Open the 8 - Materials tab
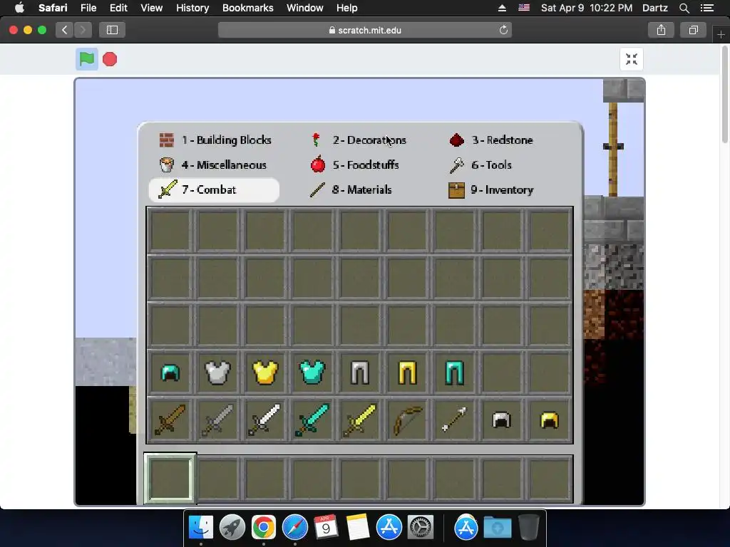The width and height of the screenshot is (730, 547). (x=351, y=189)
